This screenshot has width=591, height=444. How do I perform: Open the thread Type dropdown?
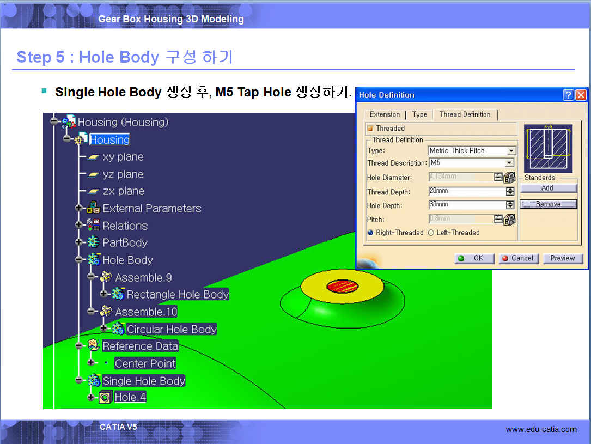[x=511, y=151]
